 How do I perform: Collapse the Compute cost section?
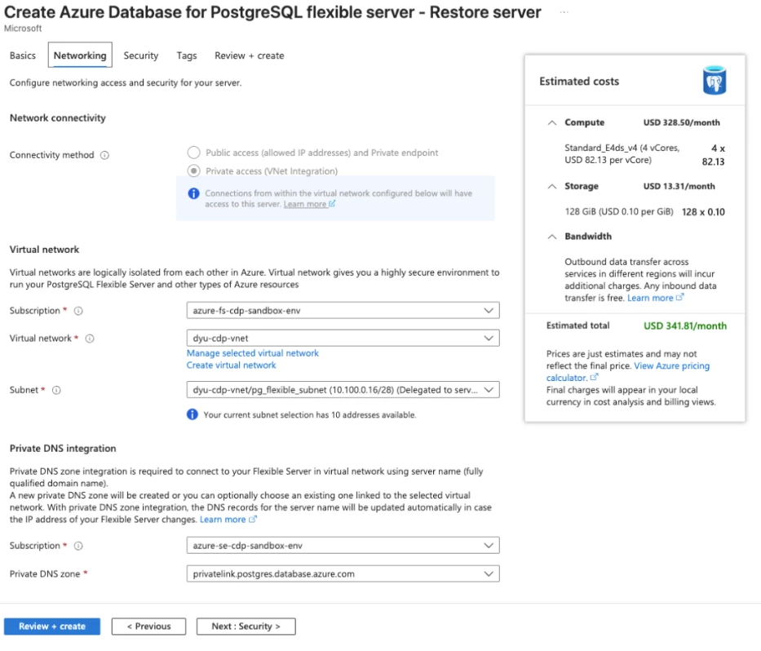tap(552, 123)
